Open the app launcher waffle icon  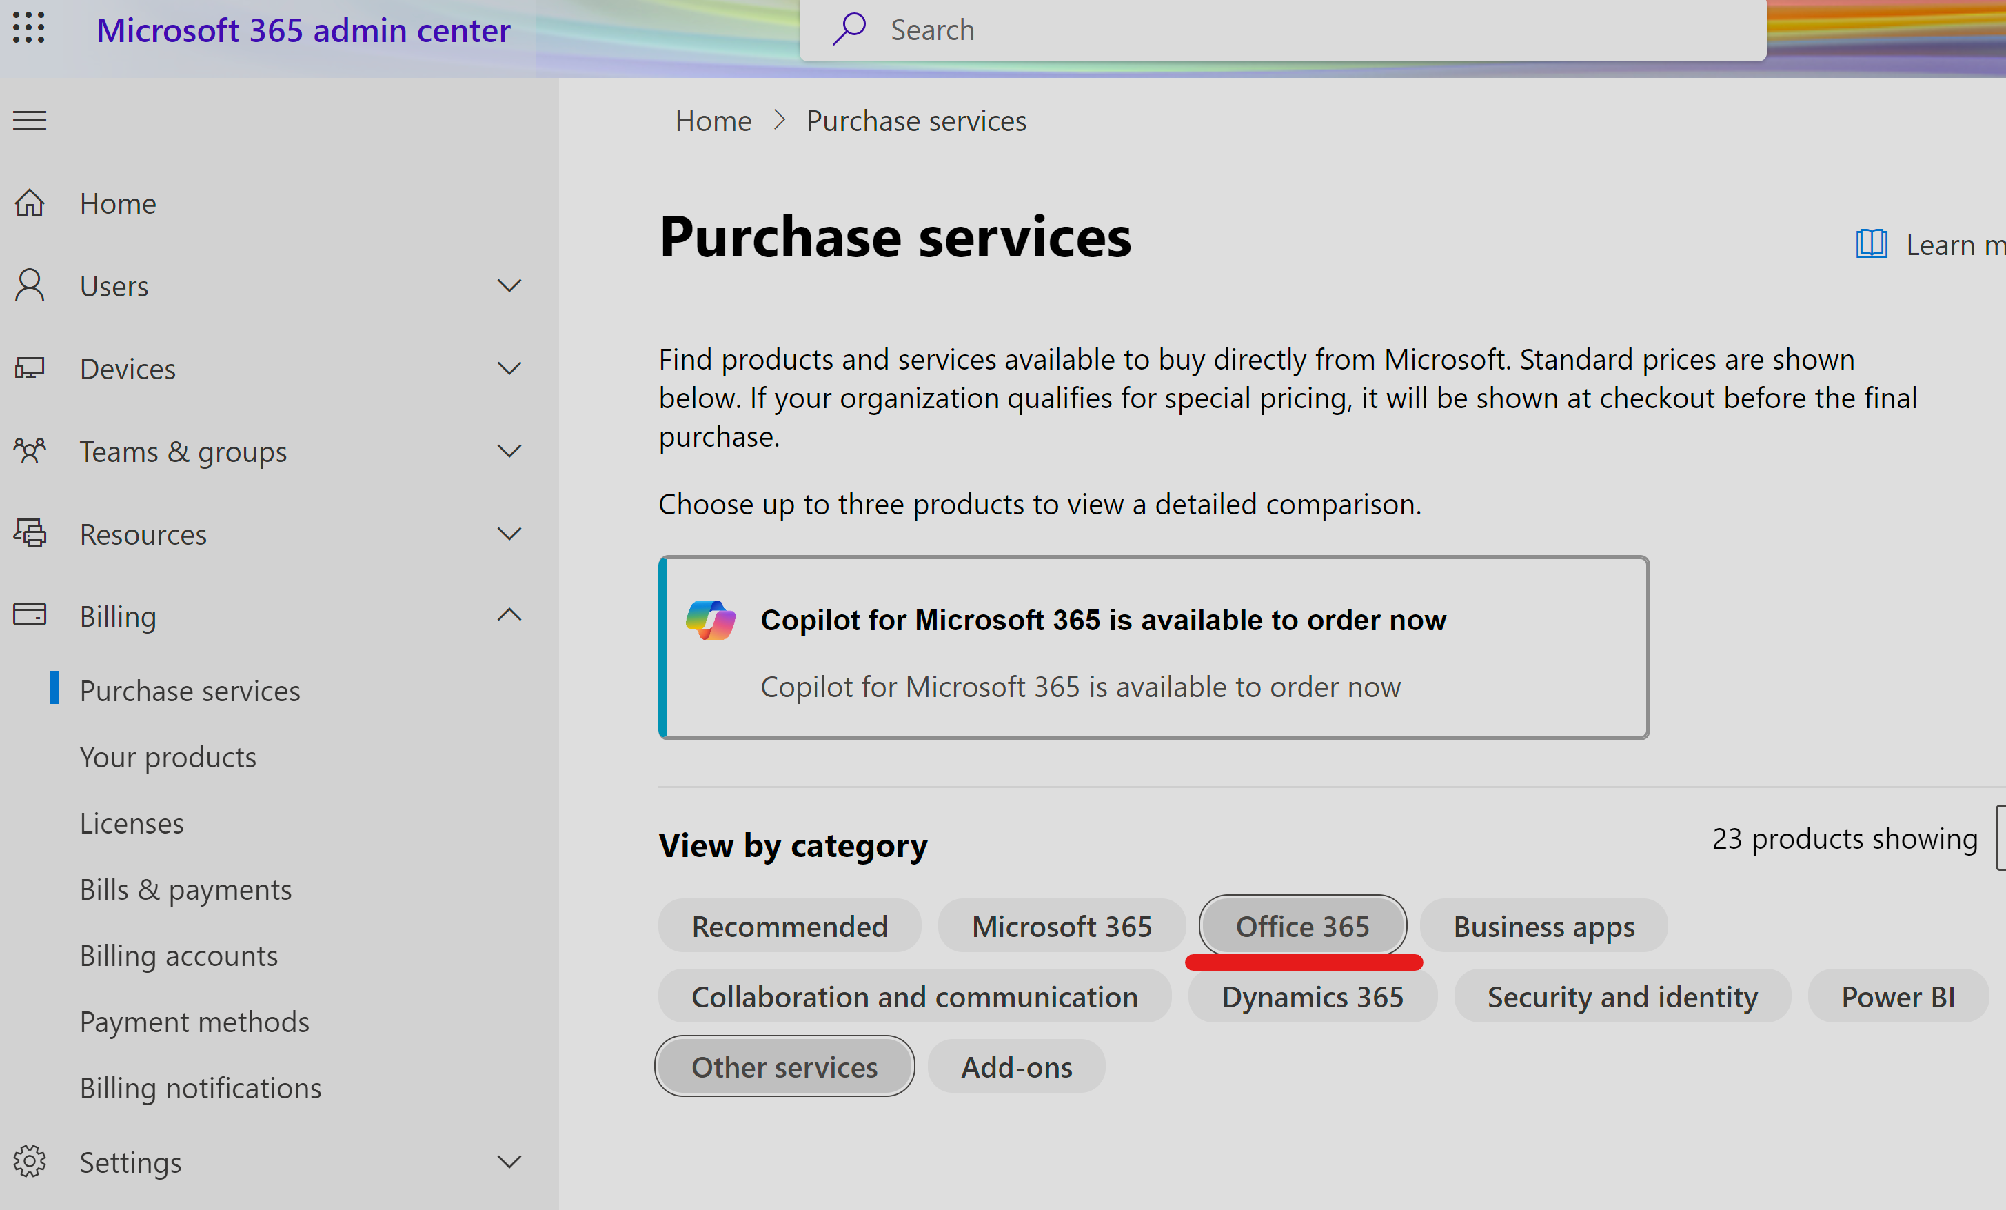[30, 28]
